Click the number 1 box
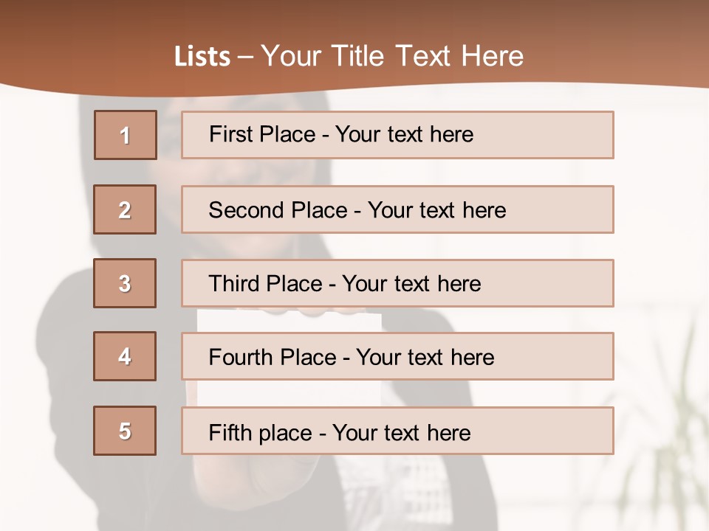 (125, 135)
